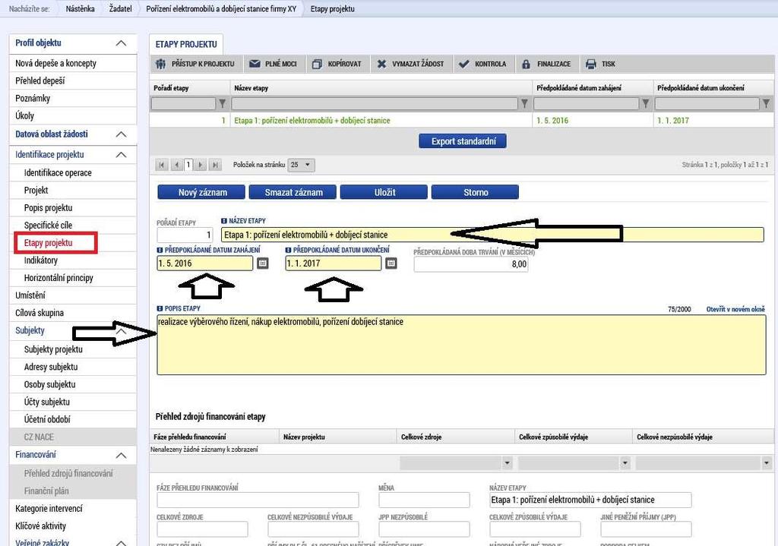The height and width of the screenshot is (546, 778).
Task: Open calendar for Předpokládané datum zahájení
Action: (x=263, y=264)
